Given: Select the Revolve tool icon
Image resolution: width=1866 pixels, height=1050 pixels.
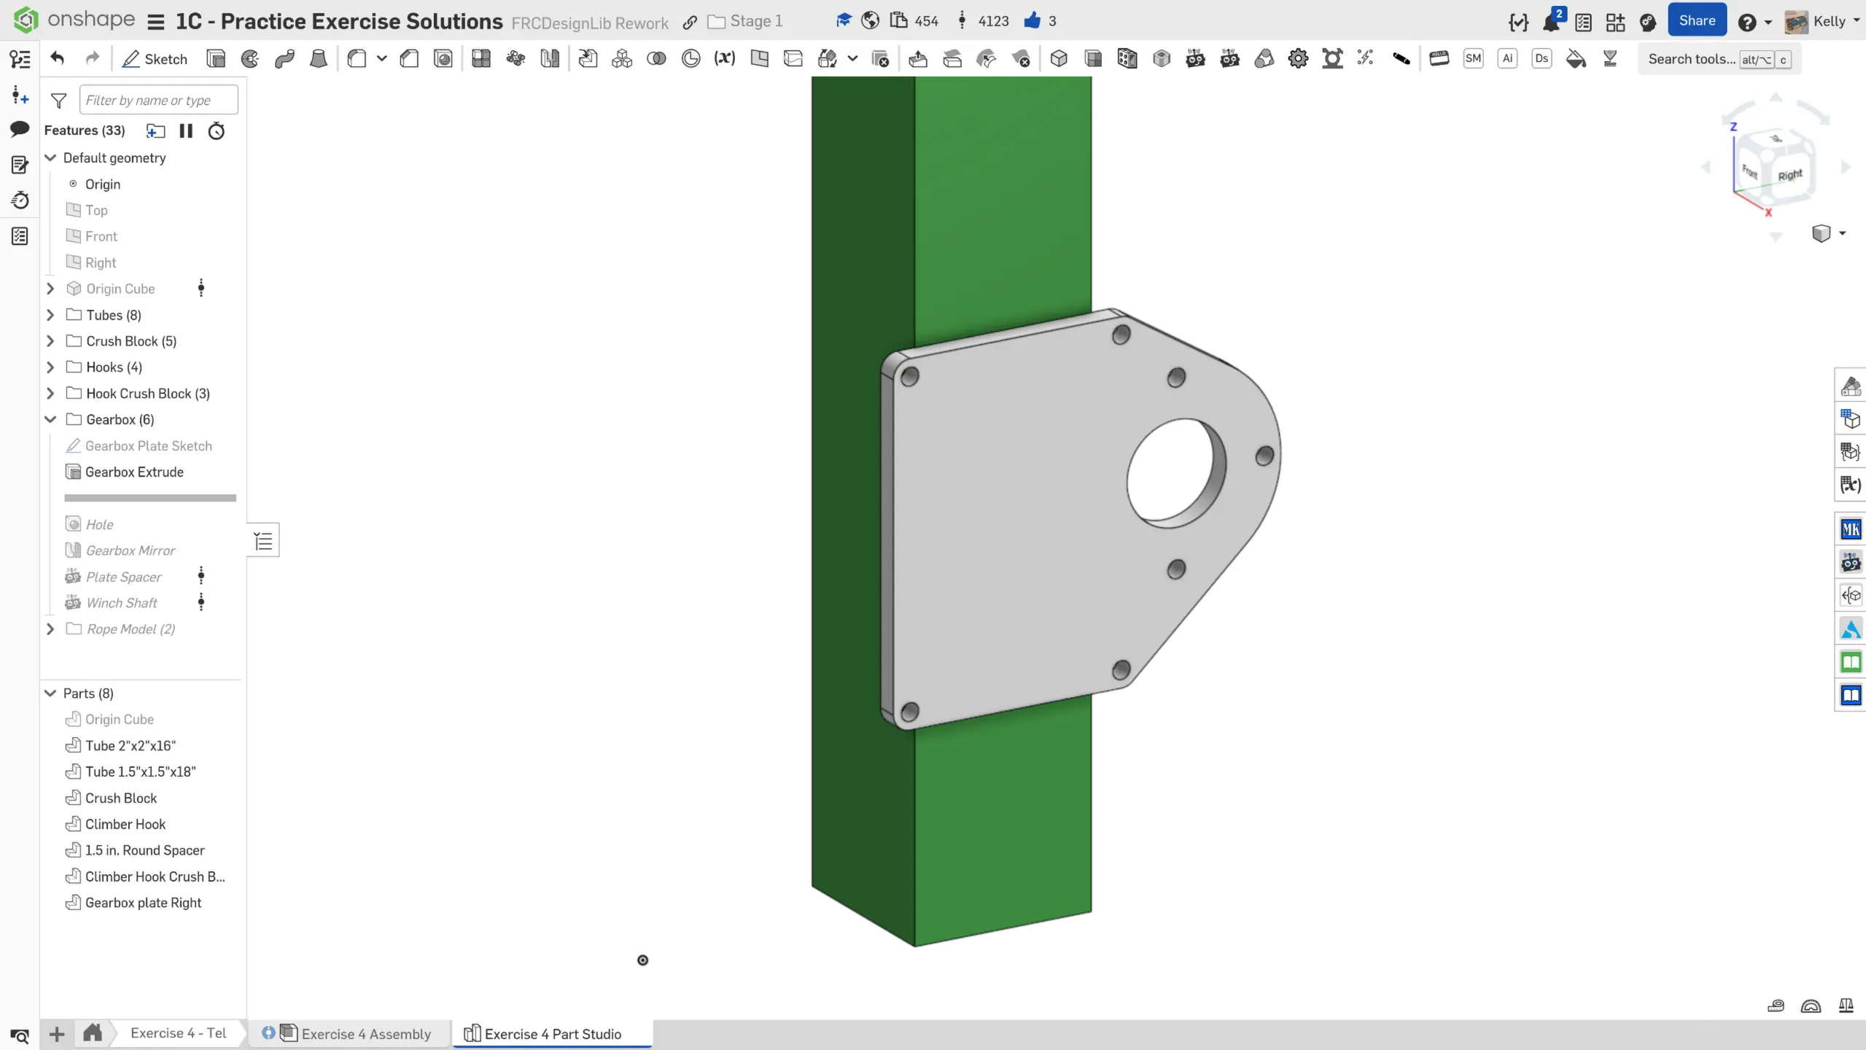Looking at the screenshot, I should pyautogui.click(x=250, y=59).
